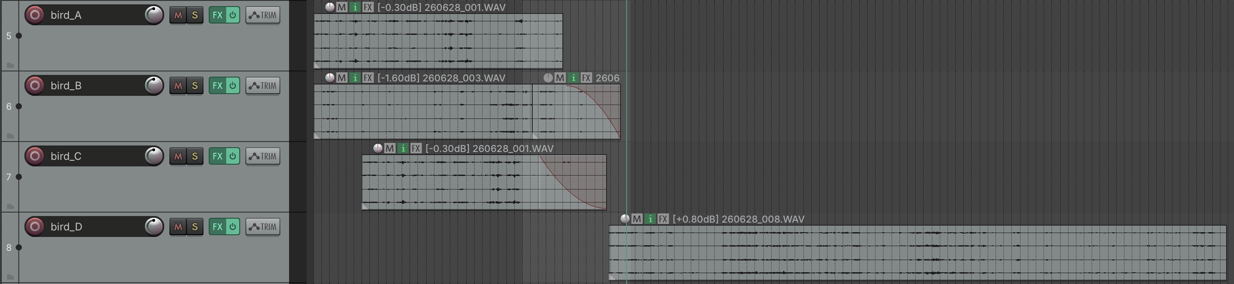Open the FX chain for track bird_D

[x=217, y=227]
